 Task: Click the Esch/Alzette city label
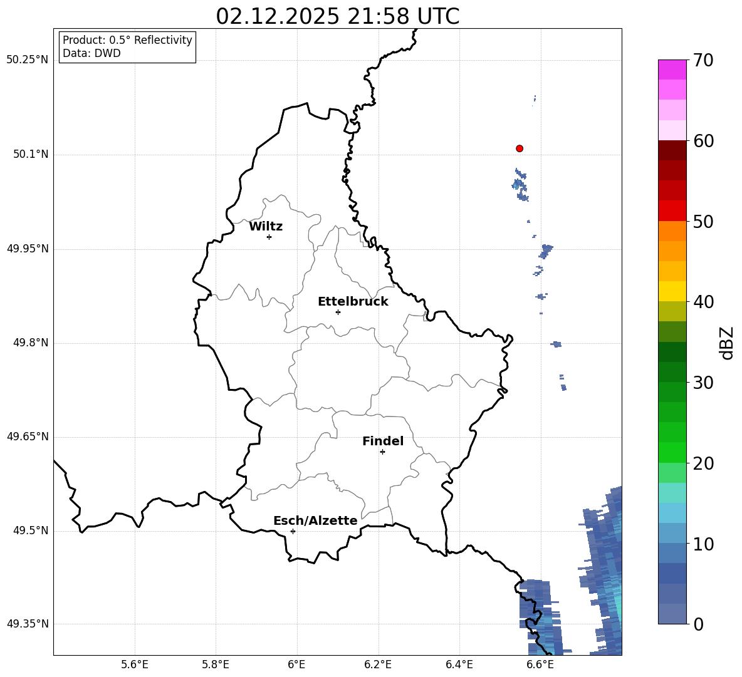[315, 520]
